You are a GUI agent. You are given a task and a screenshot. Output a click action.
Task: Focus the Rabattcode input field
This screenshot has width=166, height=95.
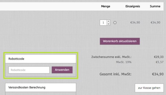(29, 70)
